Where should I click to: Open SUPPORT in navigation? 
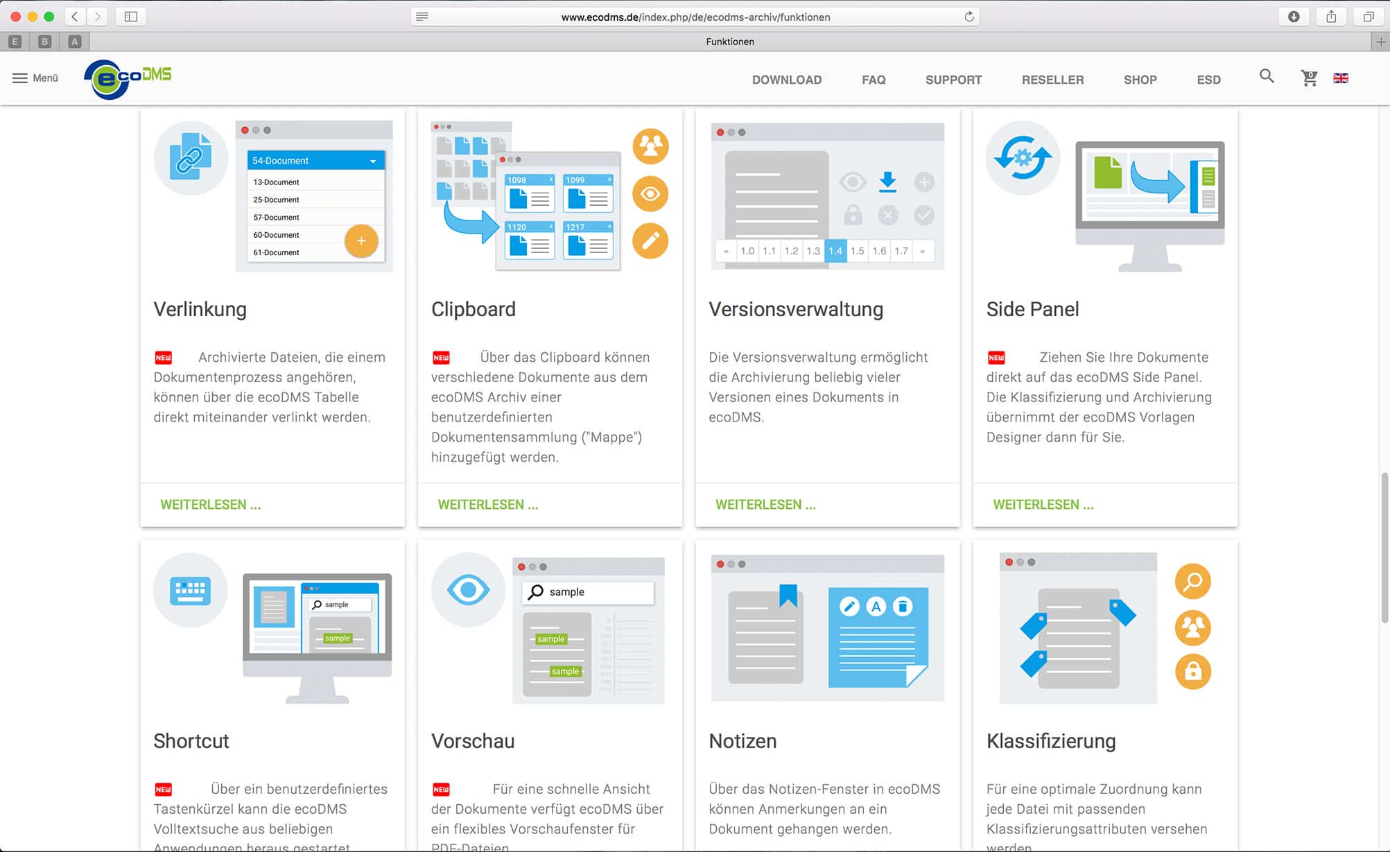pos(953,80)
